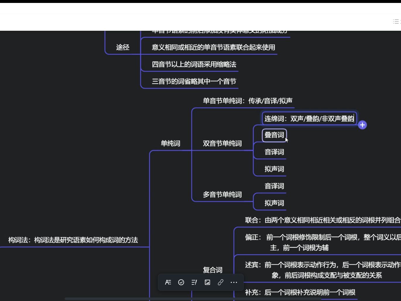
Task: Select the first 音译词 node under 双音节单纯词
Action: pyautogui.click(x=274, y=152)
